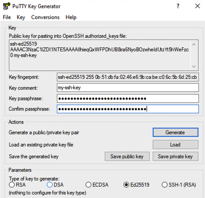Click the Generate button
The image size is (205, 198).
[175, 132]
